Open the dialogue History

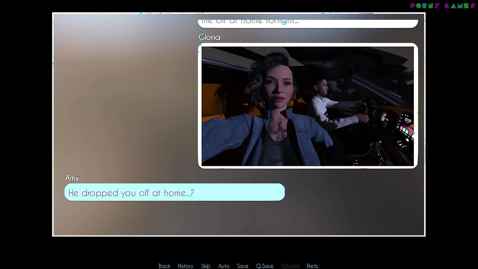(x=185, y=266)
